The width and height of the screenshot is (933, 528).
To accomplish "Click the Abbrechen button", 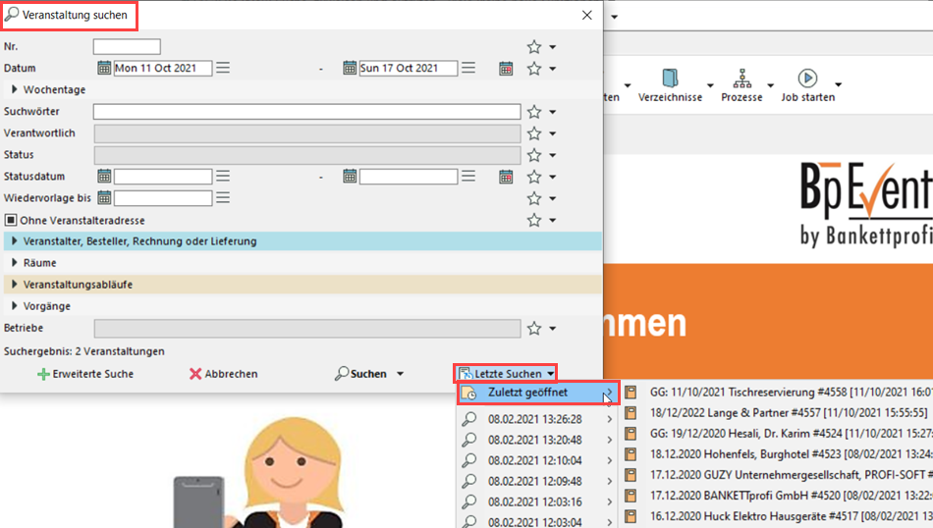I will click(x=223, y=374).
